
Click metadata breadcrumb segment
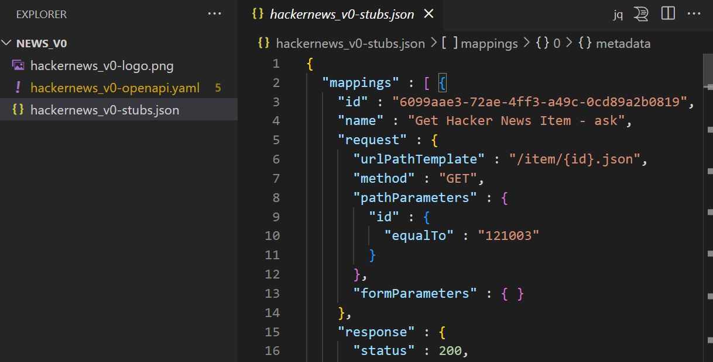point(623,43)
